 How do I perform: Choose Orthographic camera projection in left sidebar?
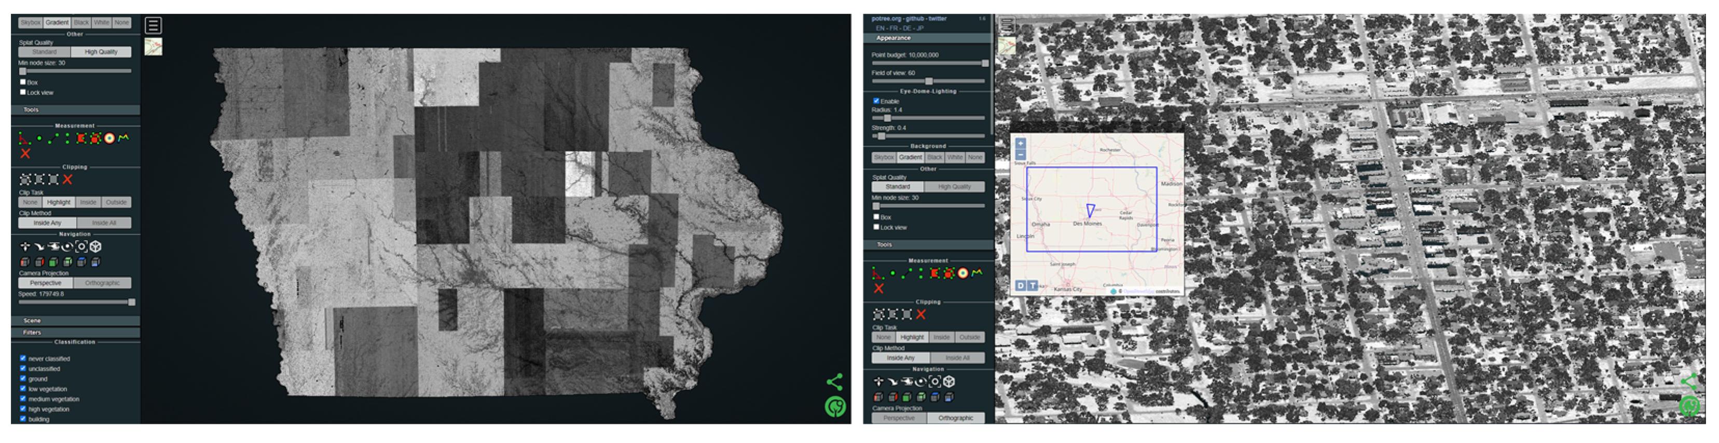coord(102,283)
